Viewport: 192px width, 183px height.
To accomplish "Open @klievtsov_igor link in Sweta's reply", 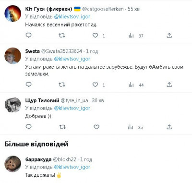I will pyautogui.click(x=72, y=59).
